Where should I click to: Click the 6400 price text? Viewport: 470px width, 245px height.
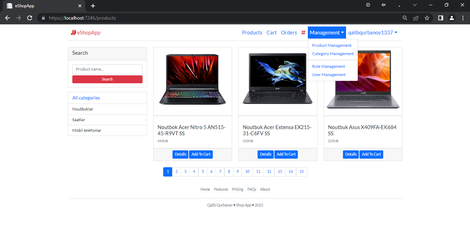(163, 141)
